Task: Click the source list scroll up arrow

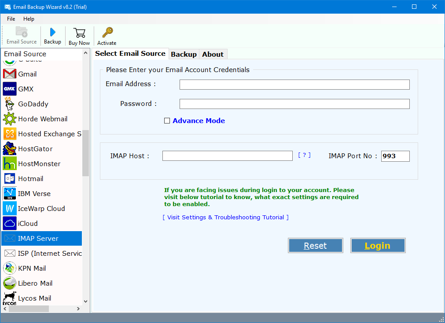Action: point(86,53)
